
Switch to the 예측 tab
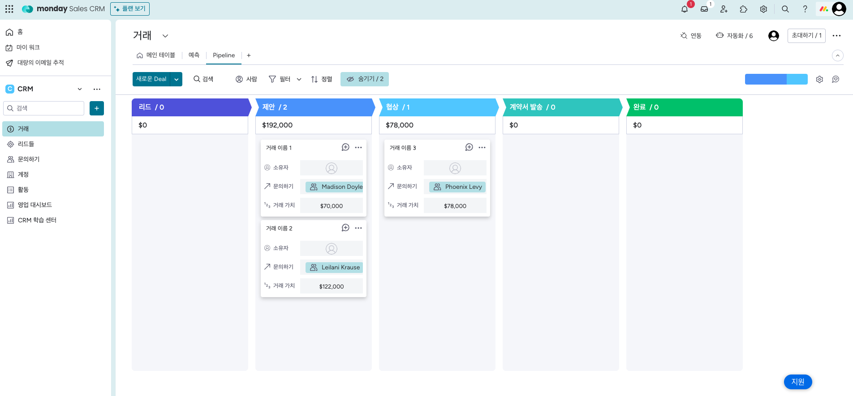click(x=194, y=55)
